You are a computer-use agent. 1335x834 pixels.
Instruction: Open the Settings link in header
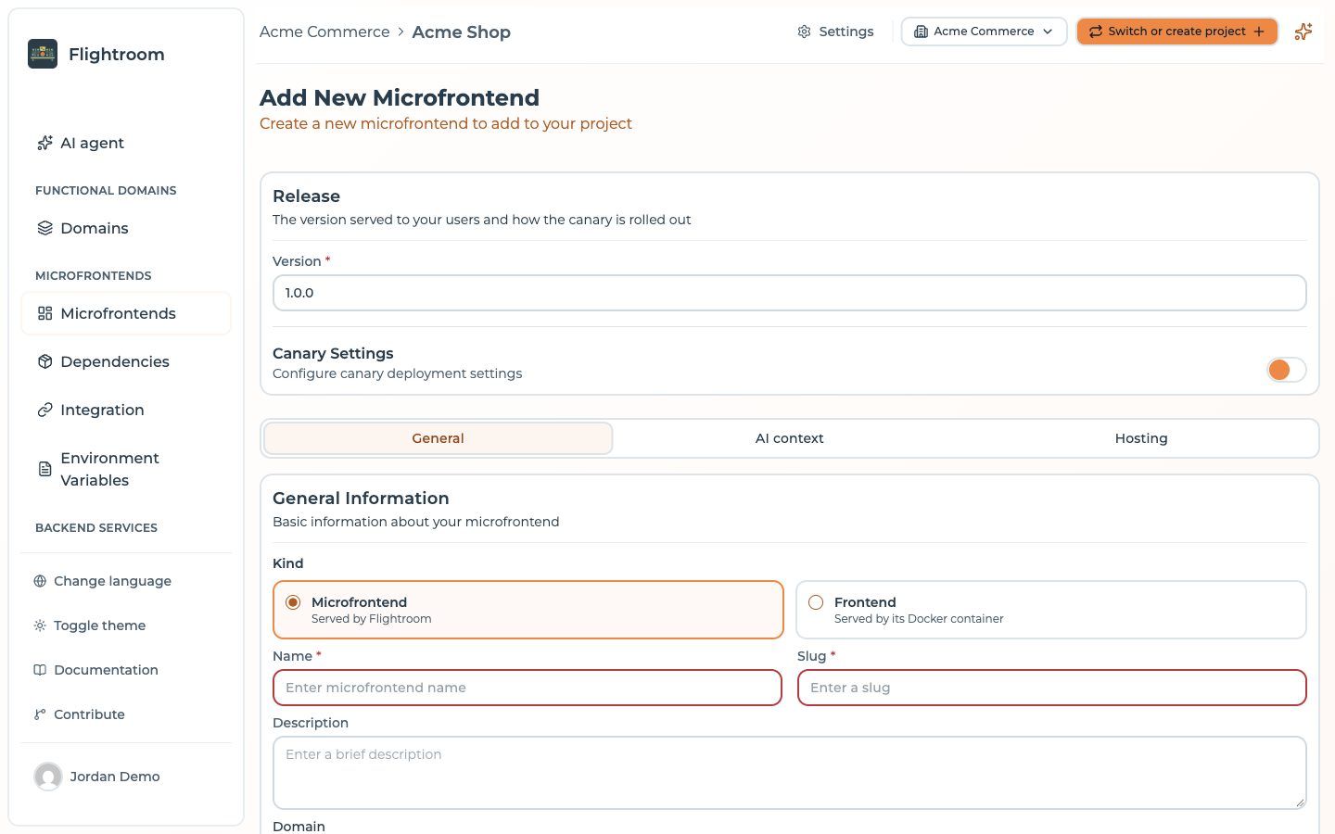[x=835, y=32]
